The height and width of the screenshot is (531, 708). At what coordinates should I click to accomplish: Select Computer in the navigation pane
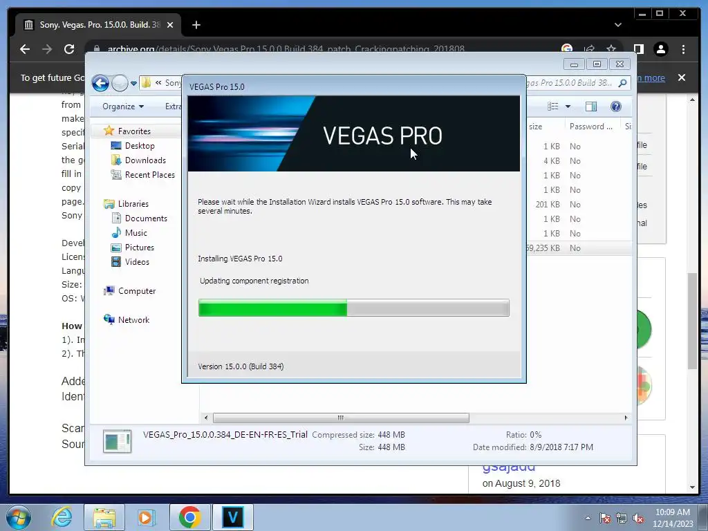coord(136,291)
